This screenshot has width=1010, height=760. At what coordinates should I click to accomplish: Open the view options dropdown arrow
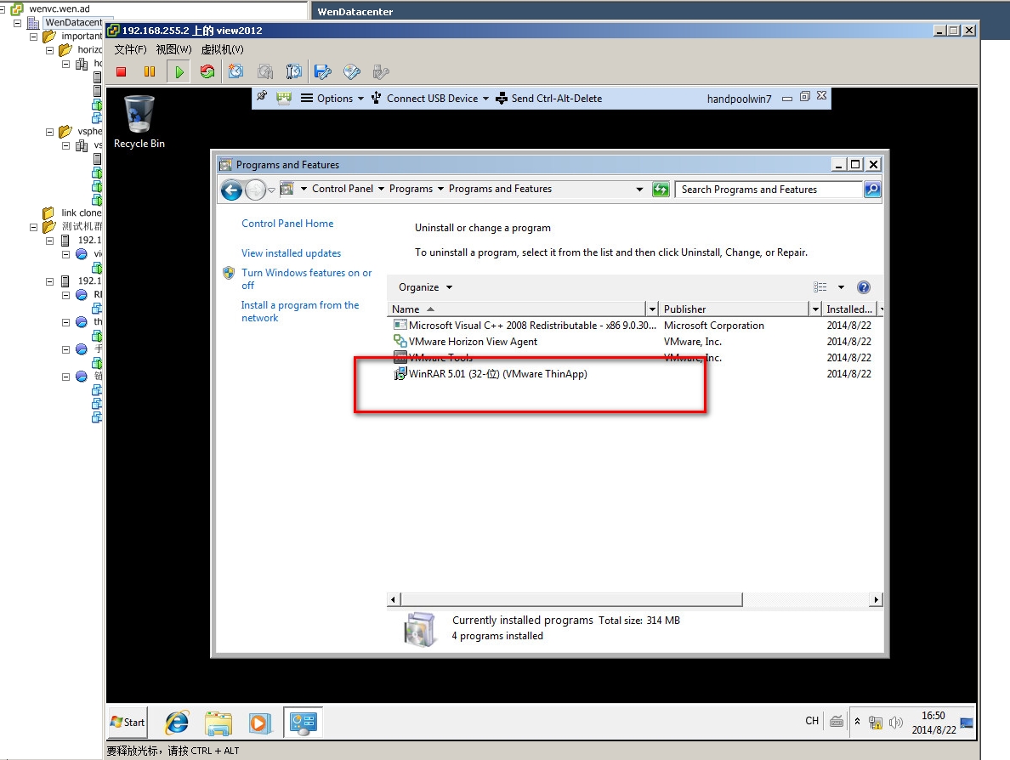pyautogui.click(x=841, y=287)
